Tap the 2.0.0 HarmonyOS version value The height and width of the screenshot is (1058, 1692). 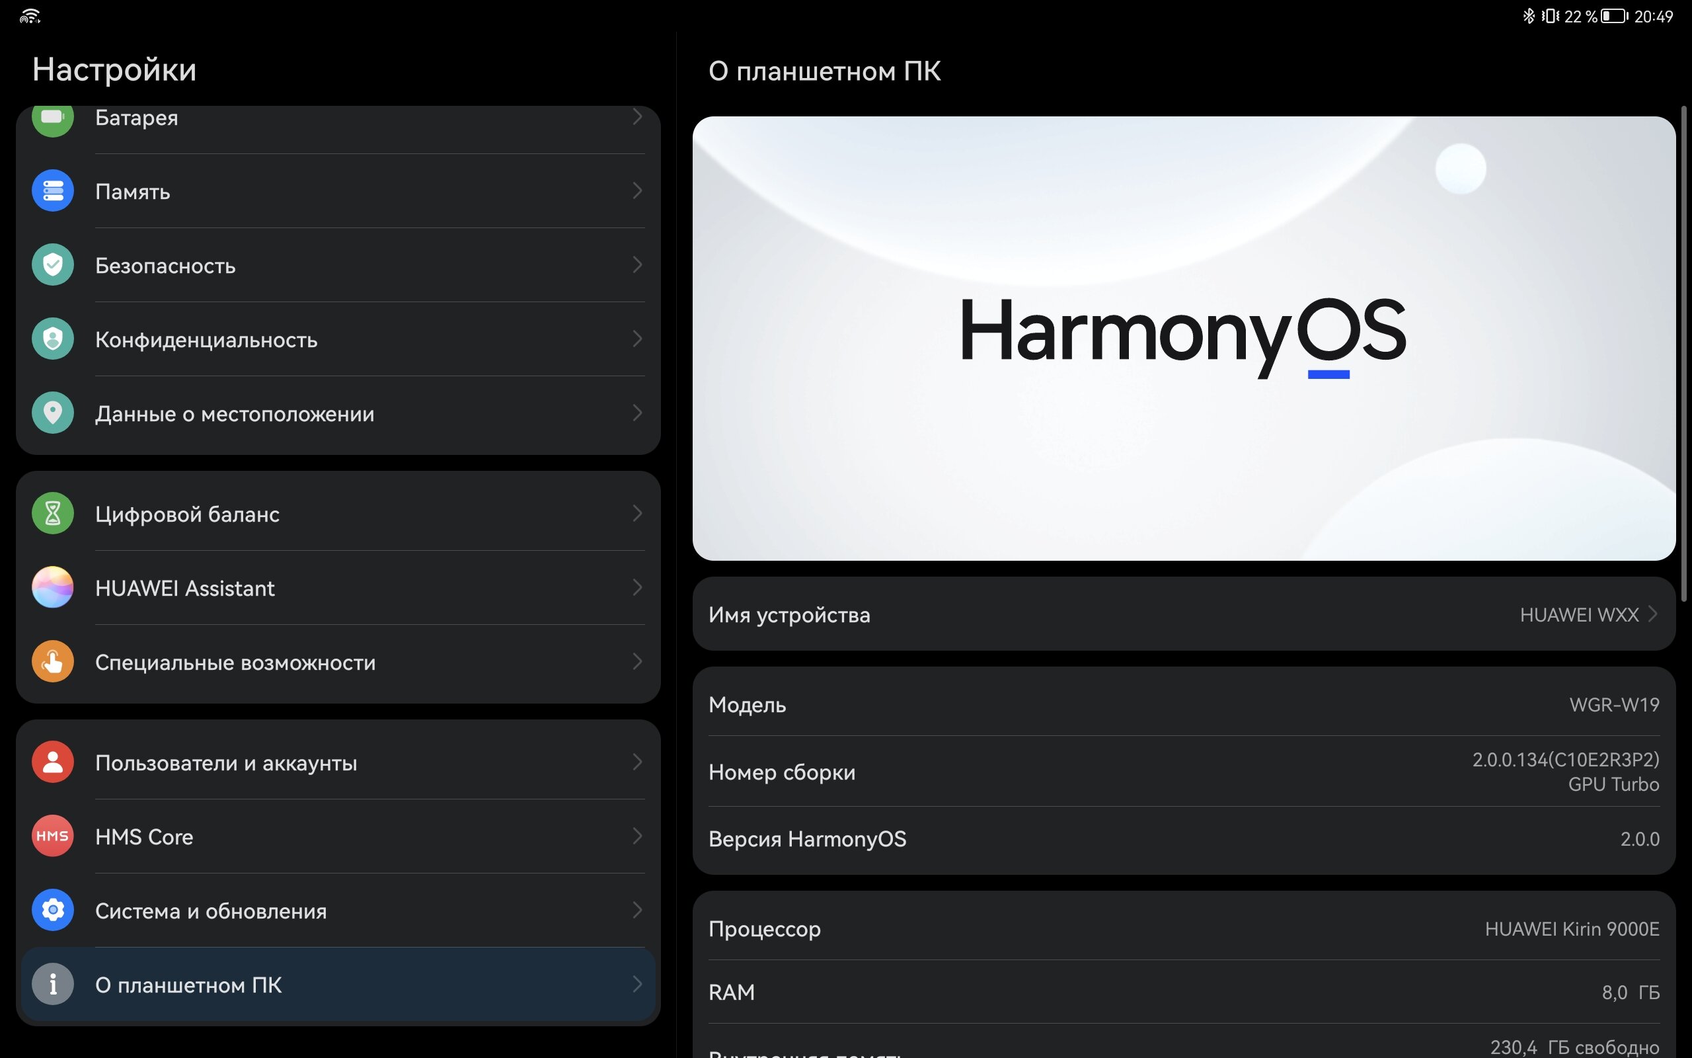click(x=1640, y=838)
